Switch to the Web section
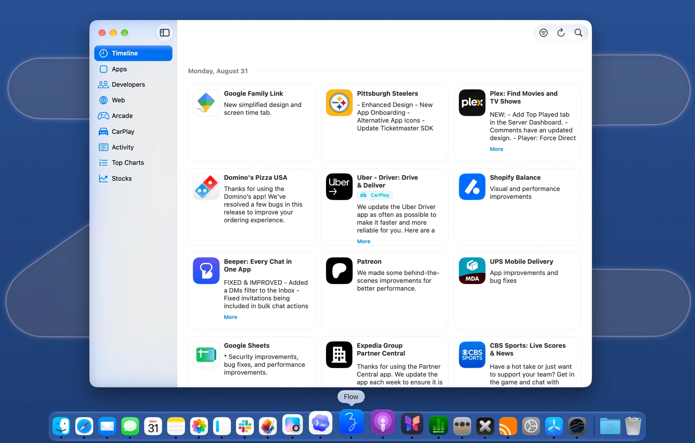The height and width of the screenshot is (443, 695). click(x=133, y=100)
